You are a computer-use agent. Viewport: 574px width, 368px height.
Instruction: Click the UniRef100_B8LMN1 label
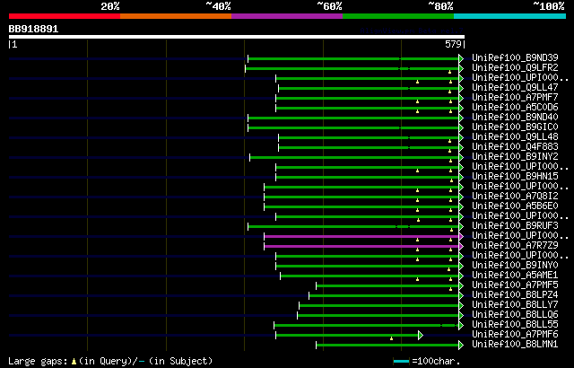[515, 345]
